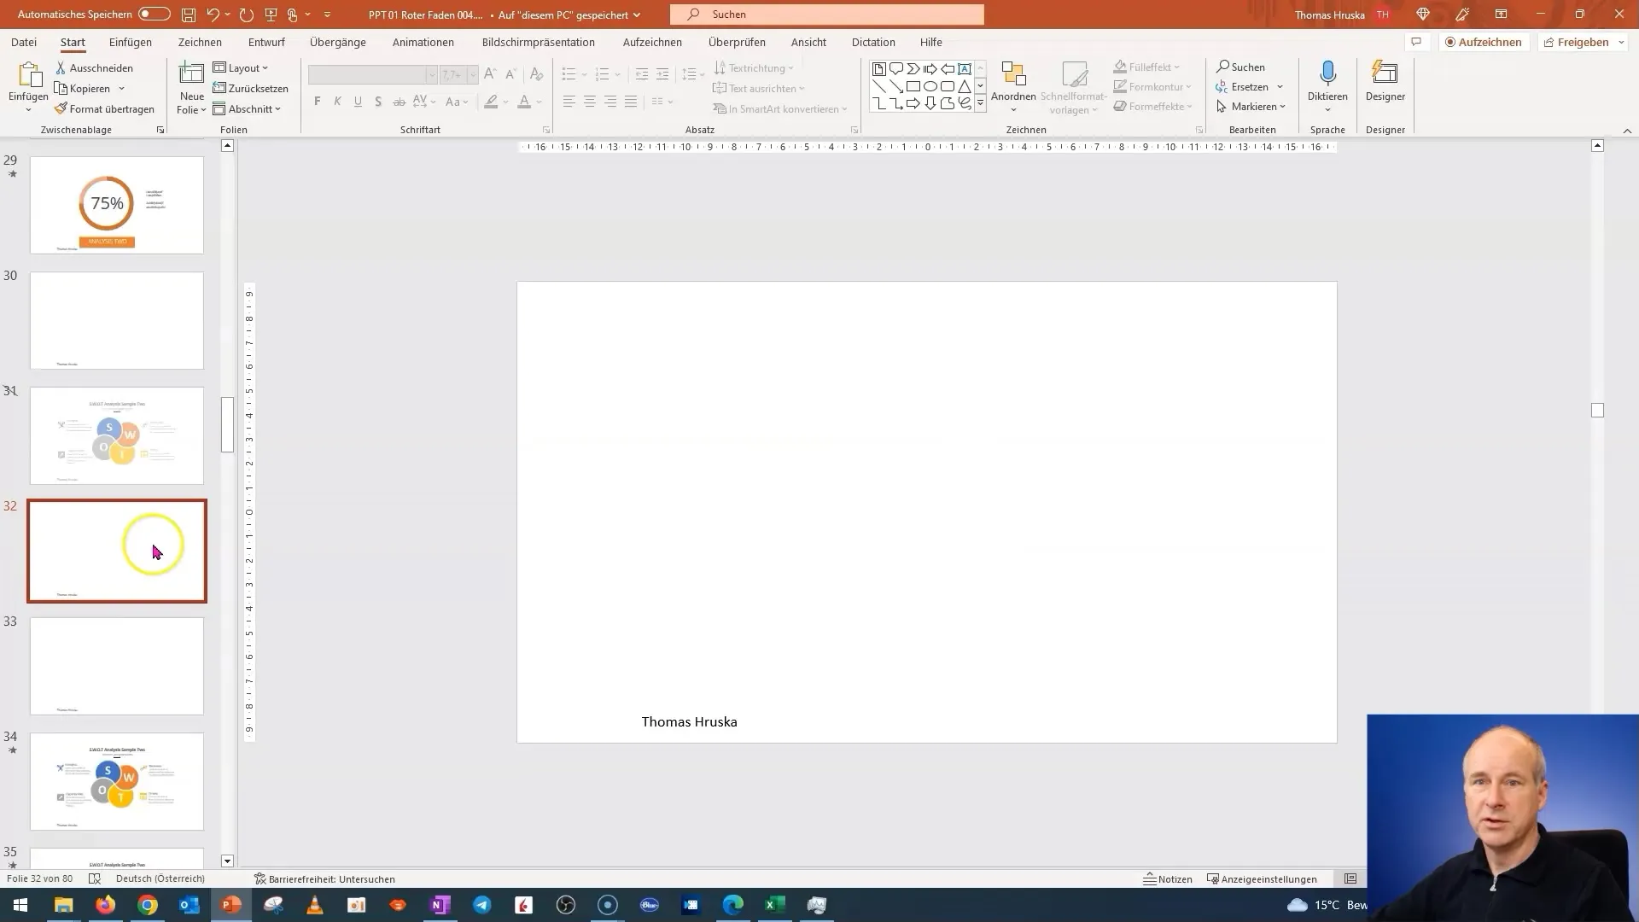Image resolution: width=1639 pixels, height=922 pixels.
Task: Enable Barrierefreiheit: Untersuchen status toggle
Action: pyautogui.click(x=324, y=878)
